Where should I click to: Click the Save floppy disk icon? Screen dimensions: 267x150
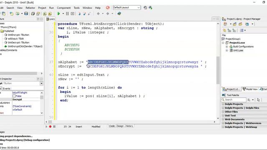click(x=26, y=14)
